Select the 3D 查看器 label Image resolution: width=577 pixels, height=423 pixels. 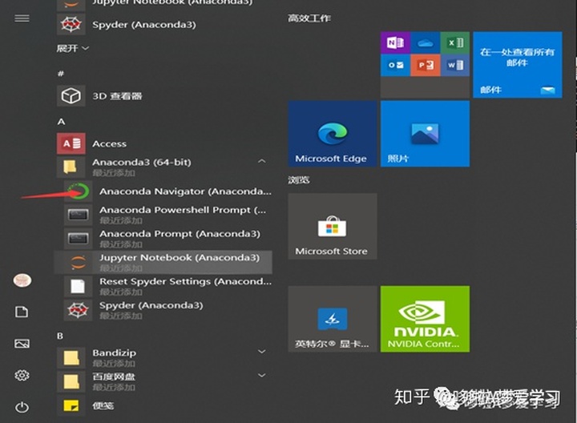(x=117, y=96)
